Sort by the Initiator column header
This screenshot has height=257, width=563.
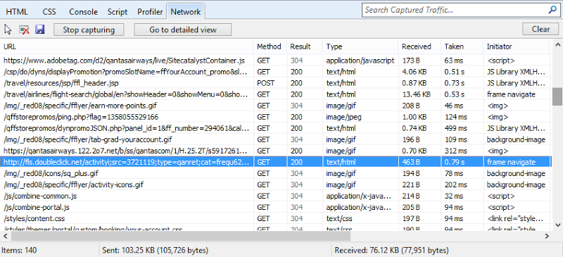517,46
